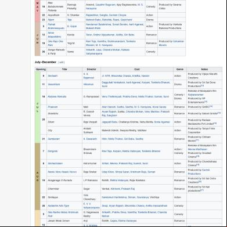227x227 pixels.
Task: Follow the Nitin link in the Sambaram row
Action: (x=104, y=139)
